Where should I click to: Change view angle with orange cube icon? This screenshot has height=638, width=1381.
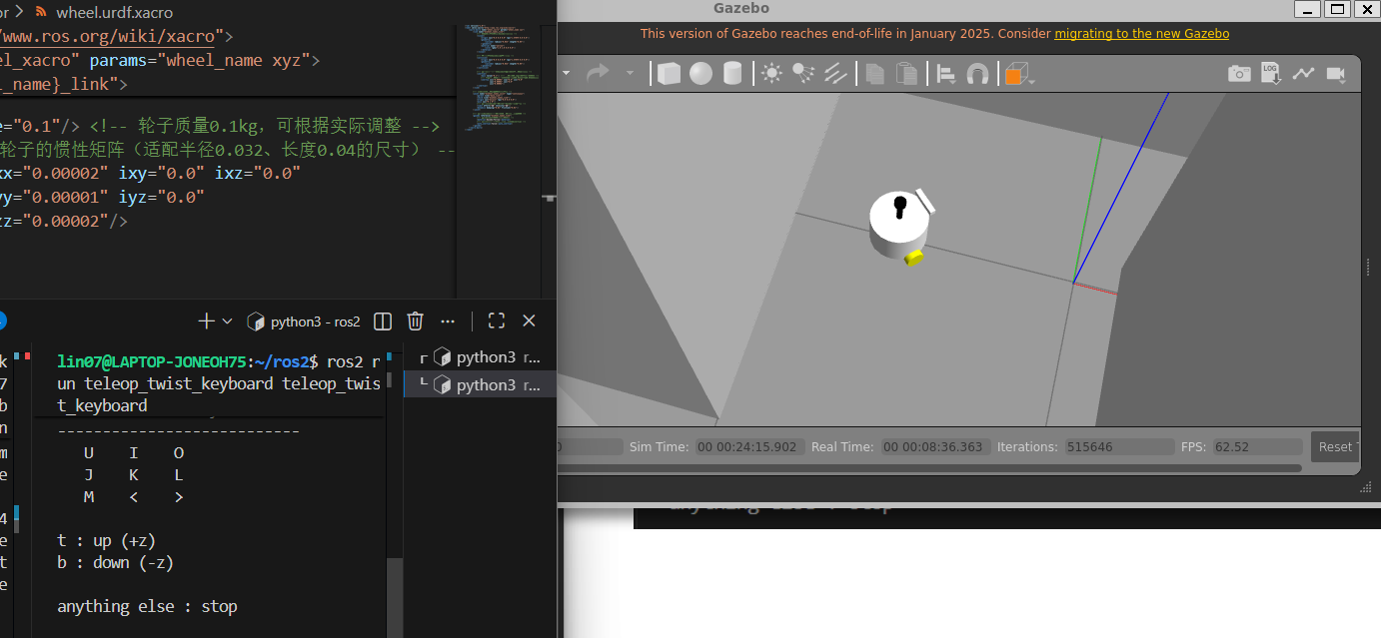coord(1015,74)
